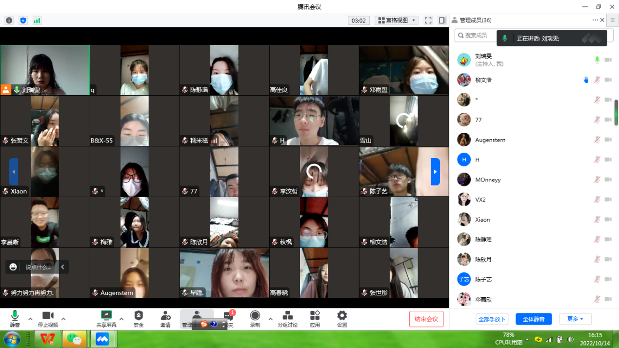
Task: Expand the 更多 dropdown in member panel
Action: coord(575,319)
